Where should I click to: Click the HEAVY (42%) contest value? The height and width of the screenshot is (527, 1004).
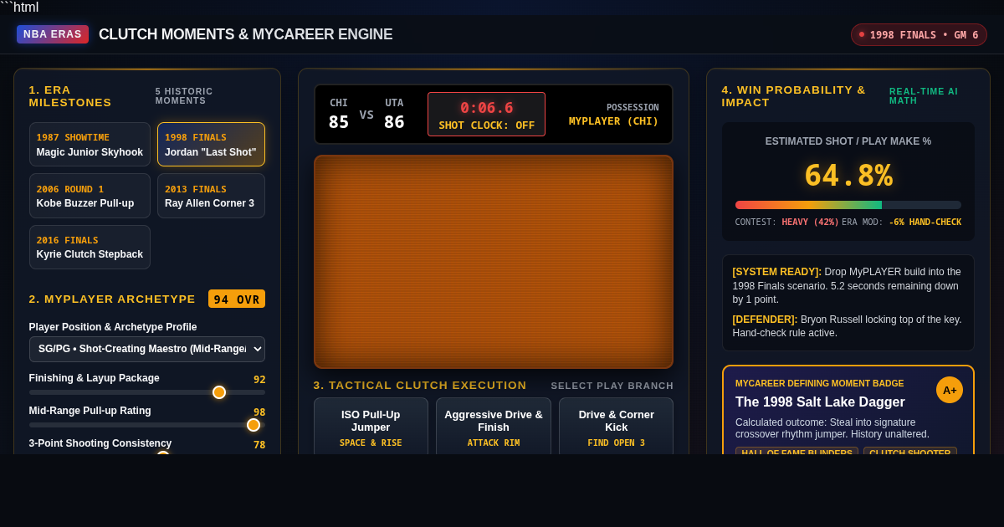point(810,223)
